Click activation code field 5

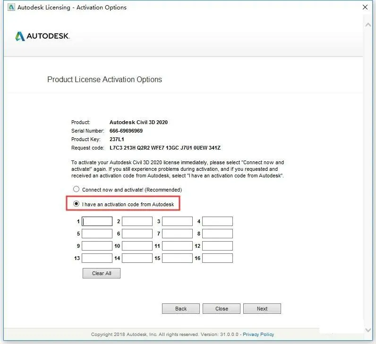coord(97,234)
